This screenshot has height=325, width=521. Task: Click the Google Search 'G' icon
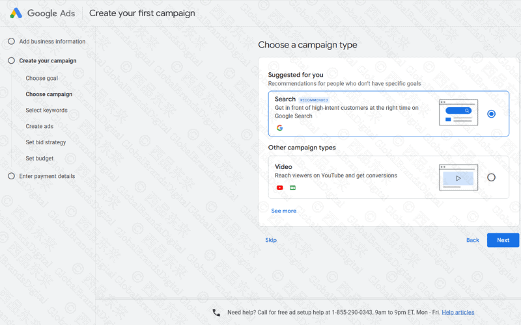(x=279, y=128)
